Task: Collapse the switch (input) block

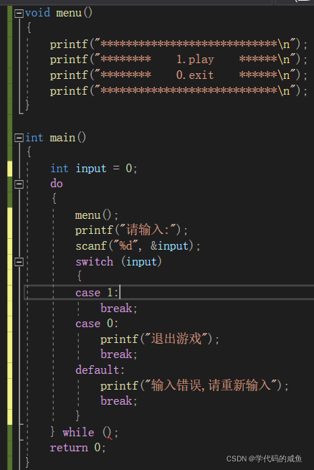Action: 19,262
